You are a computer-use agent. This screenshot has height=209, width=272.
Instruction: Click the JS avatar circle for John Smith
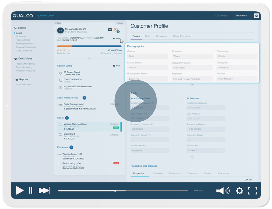point(61,30)
